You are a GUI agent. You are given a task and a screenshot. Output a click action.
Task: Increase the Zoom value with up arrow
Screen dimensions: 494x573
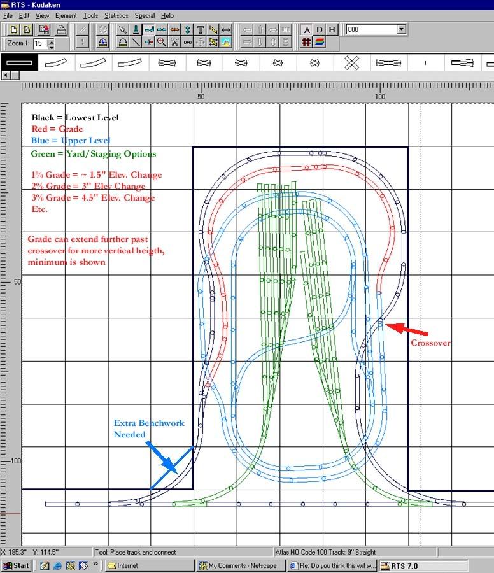[51, 41]
